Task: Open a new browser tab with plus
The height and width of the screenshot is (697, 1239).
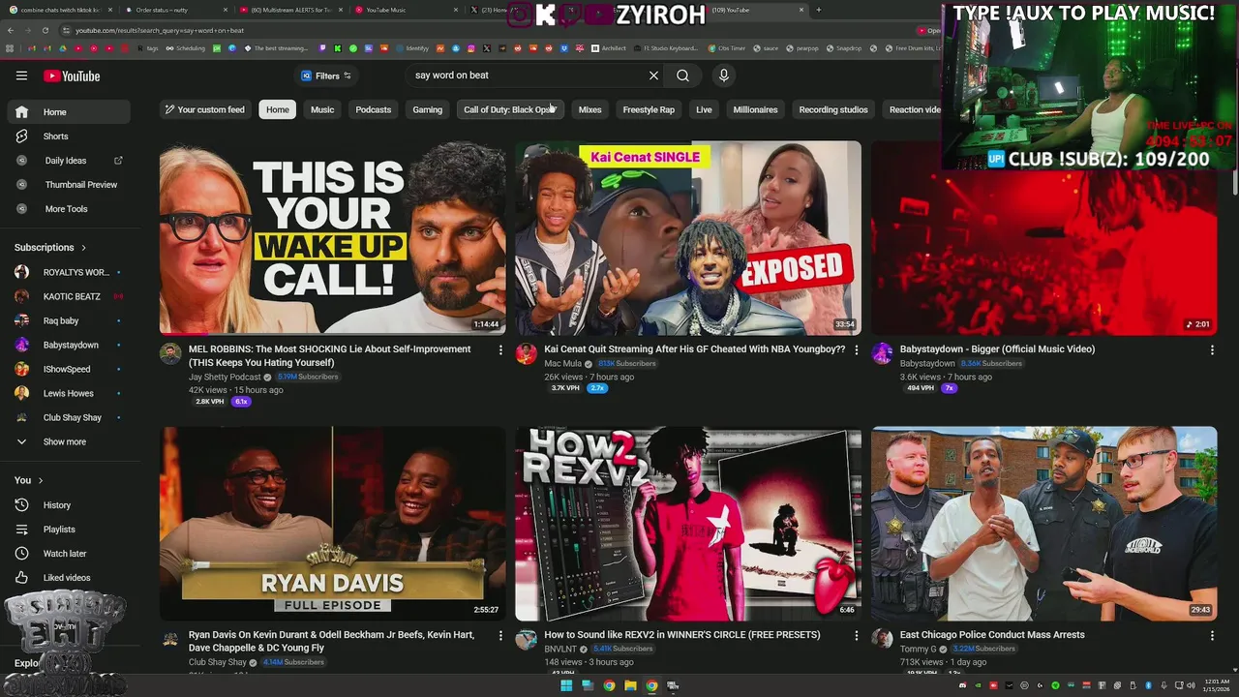Action: [x=818, y=10]
